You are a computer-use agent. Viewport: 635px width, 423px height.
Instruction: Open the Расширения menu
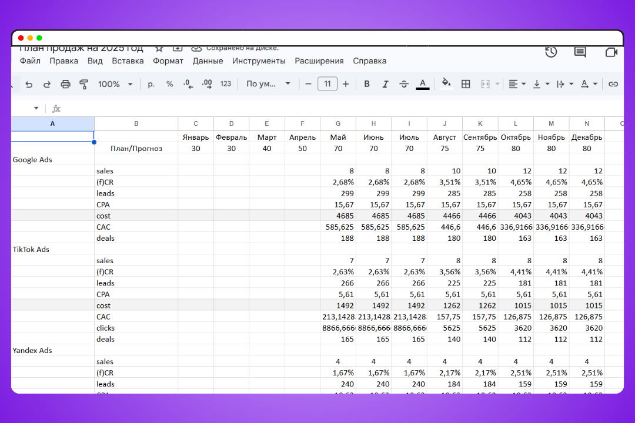coord(319,61)
